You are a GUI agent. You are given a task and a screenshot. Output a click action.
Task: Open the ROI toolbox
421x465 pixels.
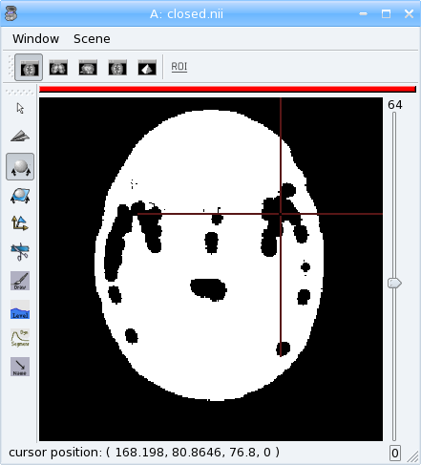coord(179,67)
